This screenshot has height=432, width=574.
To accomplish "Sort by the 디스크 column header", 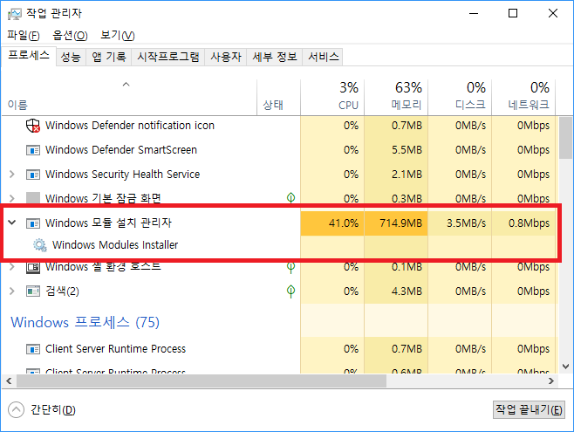I will tap(460, 97).
